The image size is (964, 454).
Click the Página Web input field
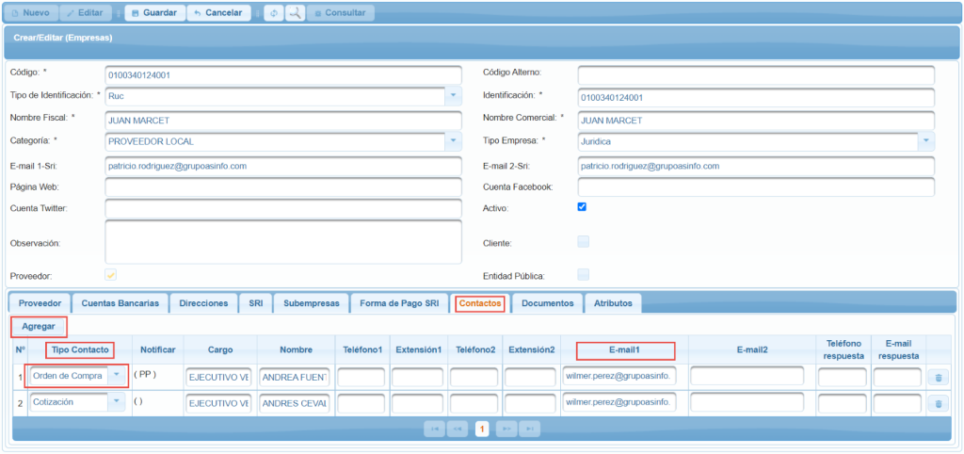[282, 187]
